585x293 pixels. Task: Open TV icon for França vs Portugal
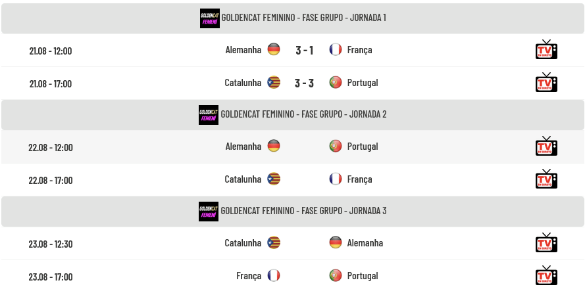[546, 275]
